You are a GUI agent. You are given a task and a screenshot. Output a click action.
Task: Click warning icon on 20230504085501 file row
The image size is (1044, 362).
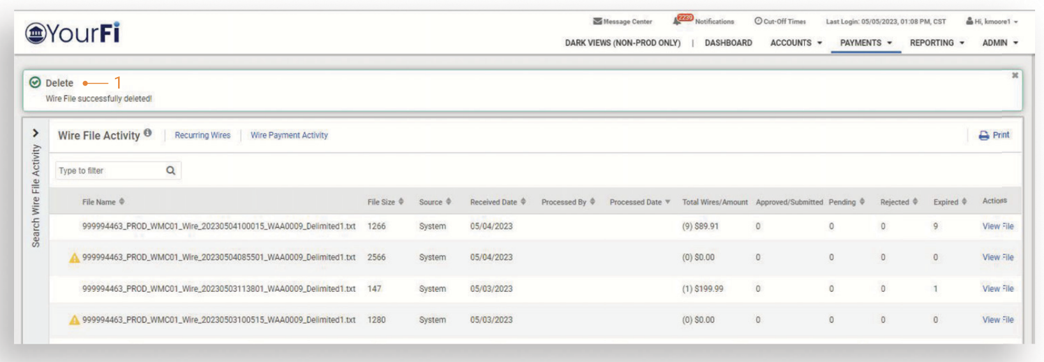75,257
